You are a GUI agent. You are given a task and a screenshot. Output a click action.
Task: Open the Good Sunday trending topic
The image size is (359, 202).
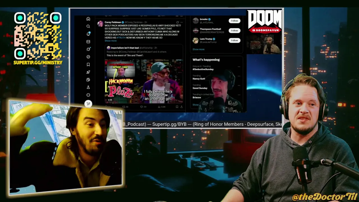(200, 88)
